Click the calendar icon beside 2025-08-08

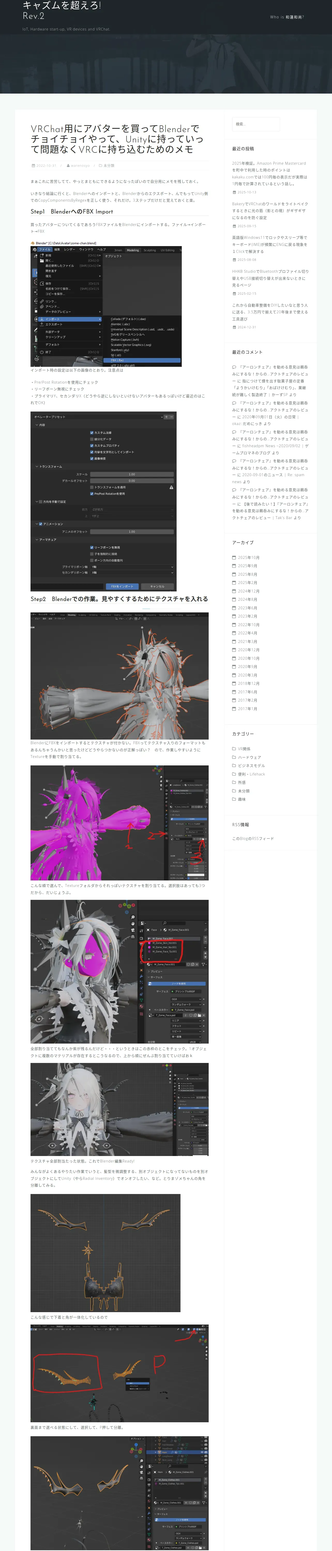pos(234,260)
